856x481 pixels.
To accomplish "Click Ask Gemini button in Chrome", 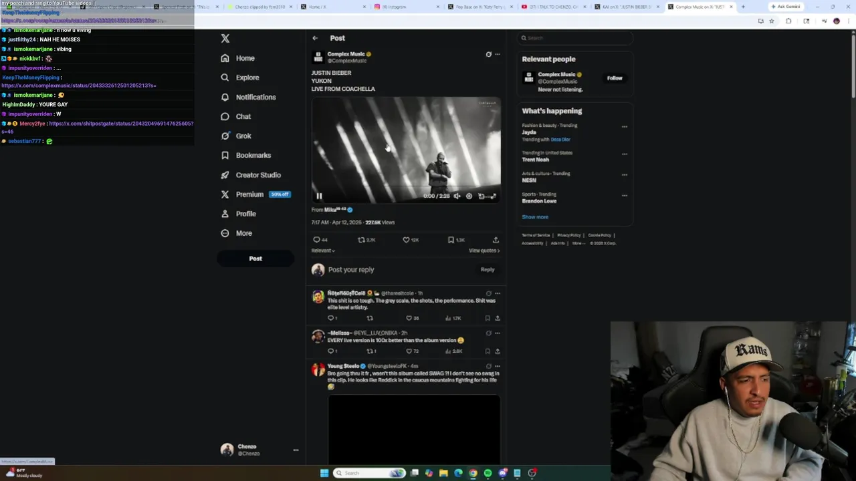I will pos(786,7).
